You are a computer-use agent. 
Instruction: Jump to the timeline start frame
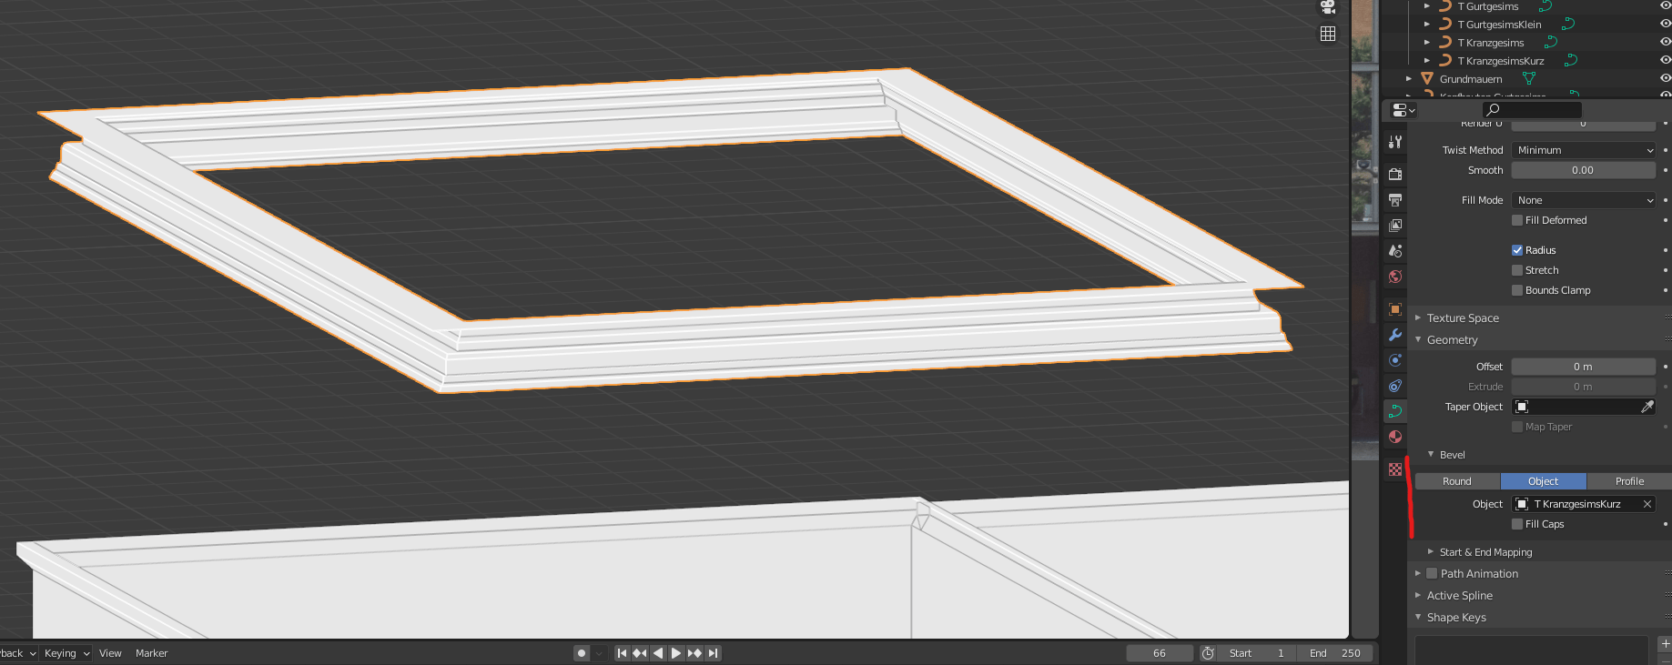click(x=622, y=653)
